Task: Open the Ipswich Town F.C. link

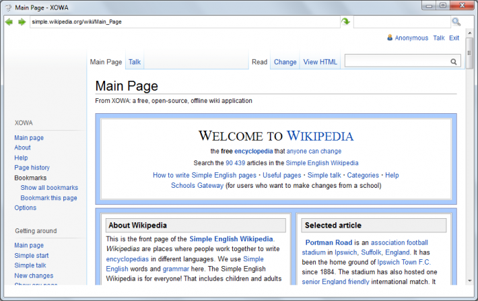Action: point(404,262)
